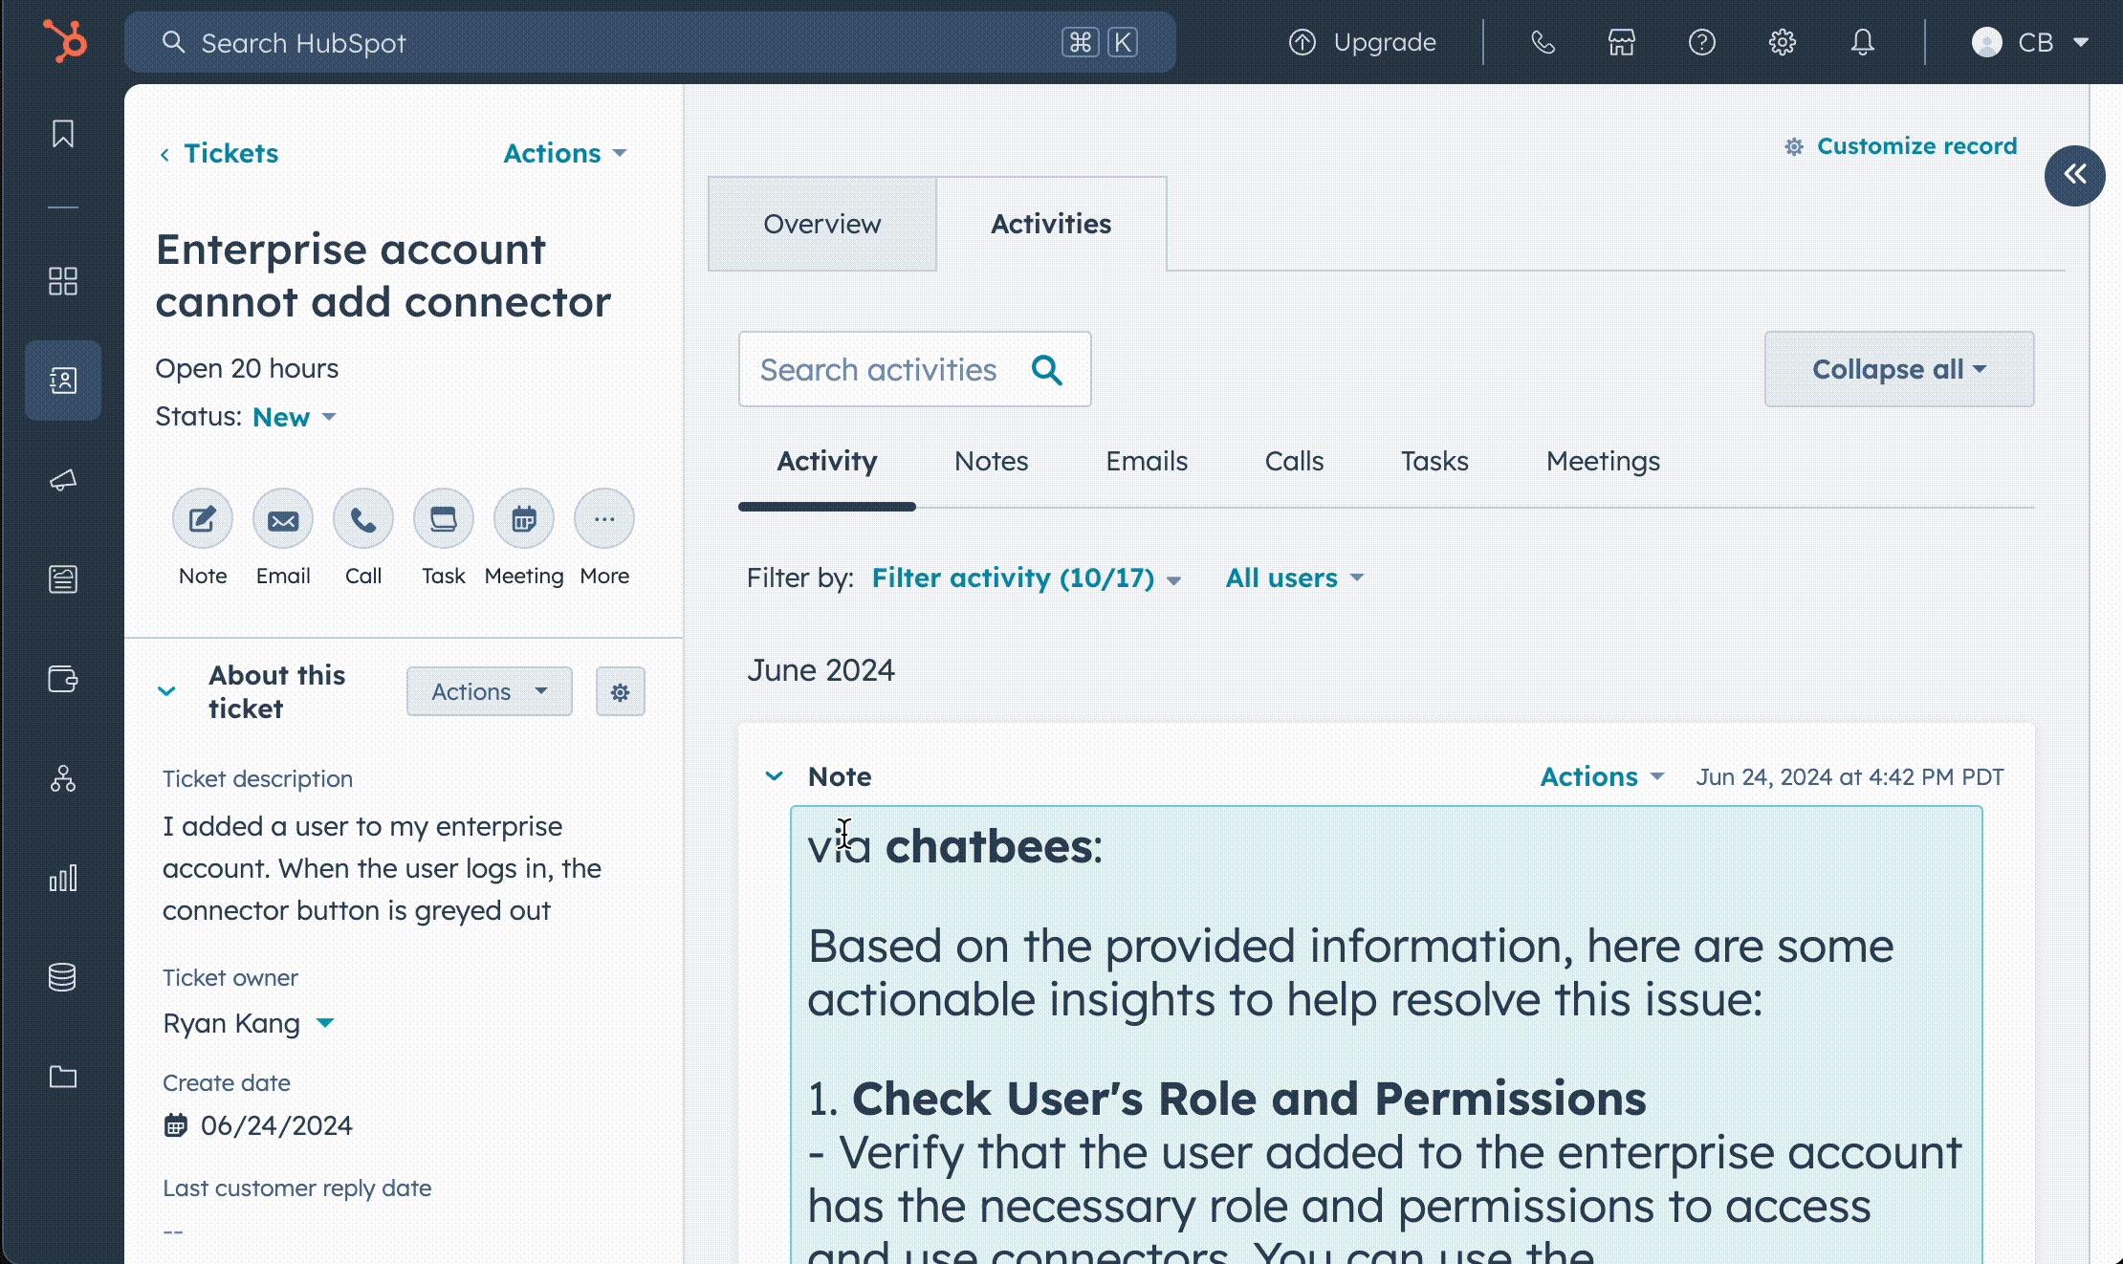Click the HubSpot marketplace icon
This screenshot has height=1264, width=2123.
tap(1621, 42)
